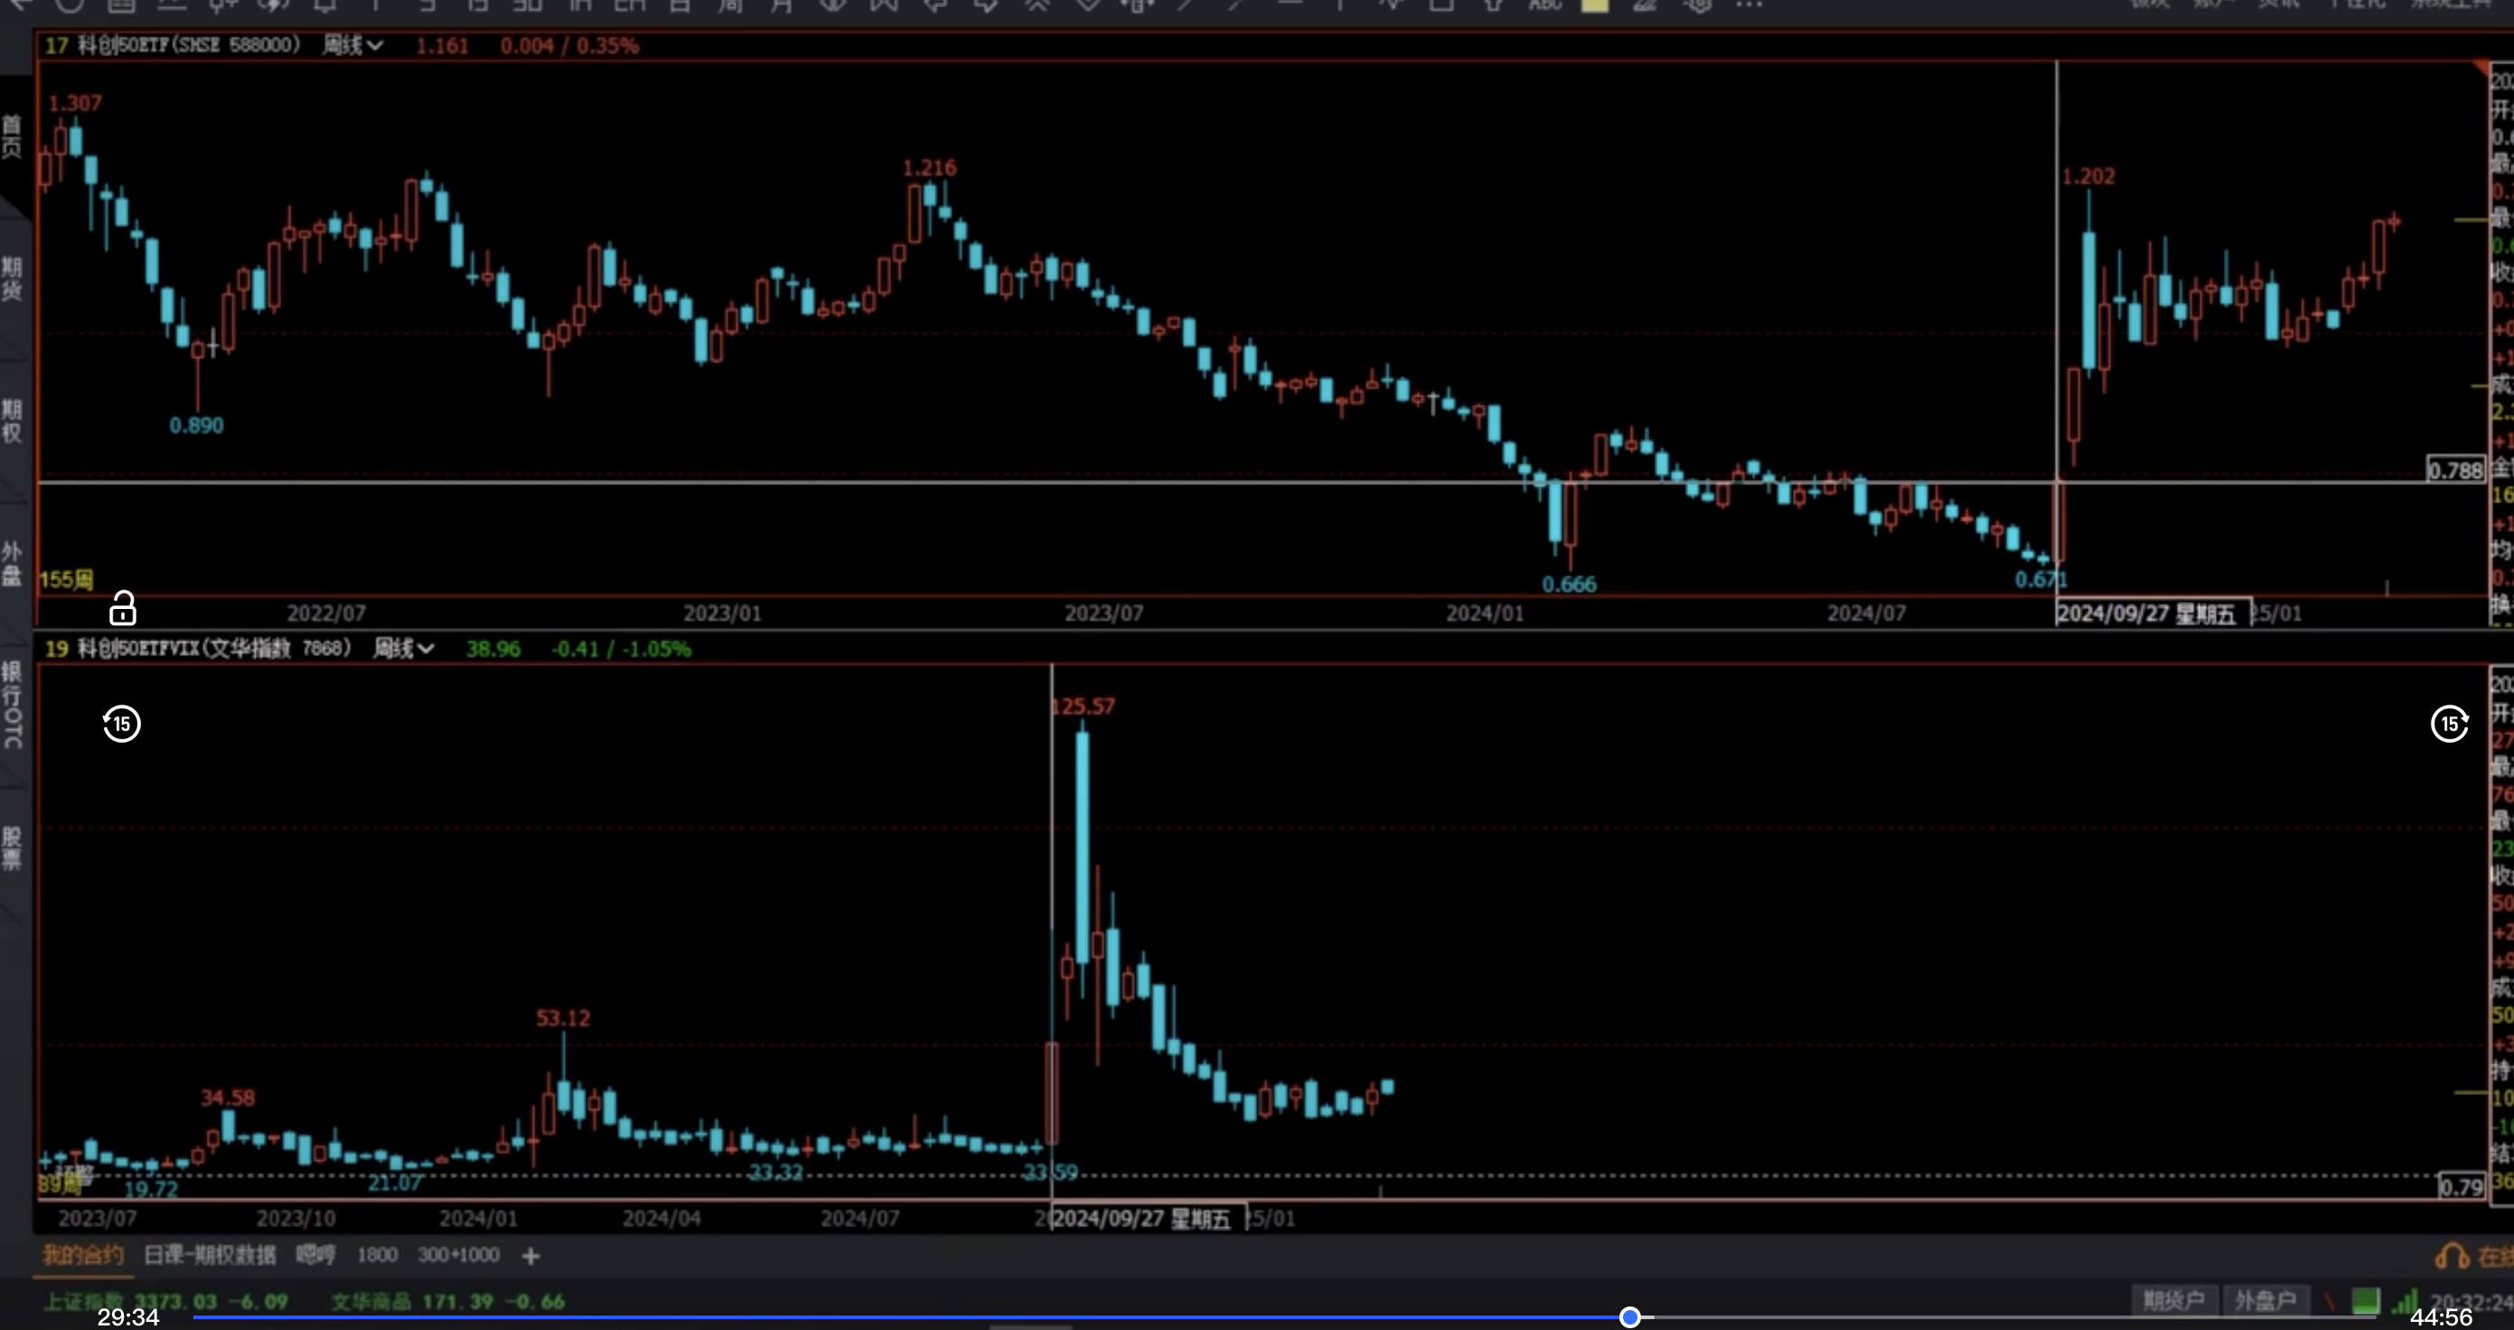Image resolution: width=2514 pixels, height=1330 pixels.
Task: Click the yellow color square in toolbar
Action: [x=1595, y=5]
